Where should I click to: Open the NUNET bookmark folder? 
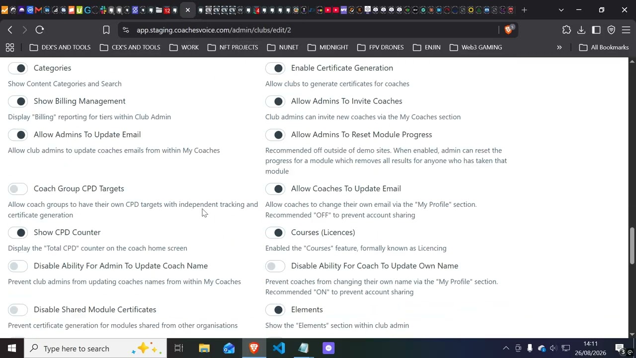pos(283,47)
